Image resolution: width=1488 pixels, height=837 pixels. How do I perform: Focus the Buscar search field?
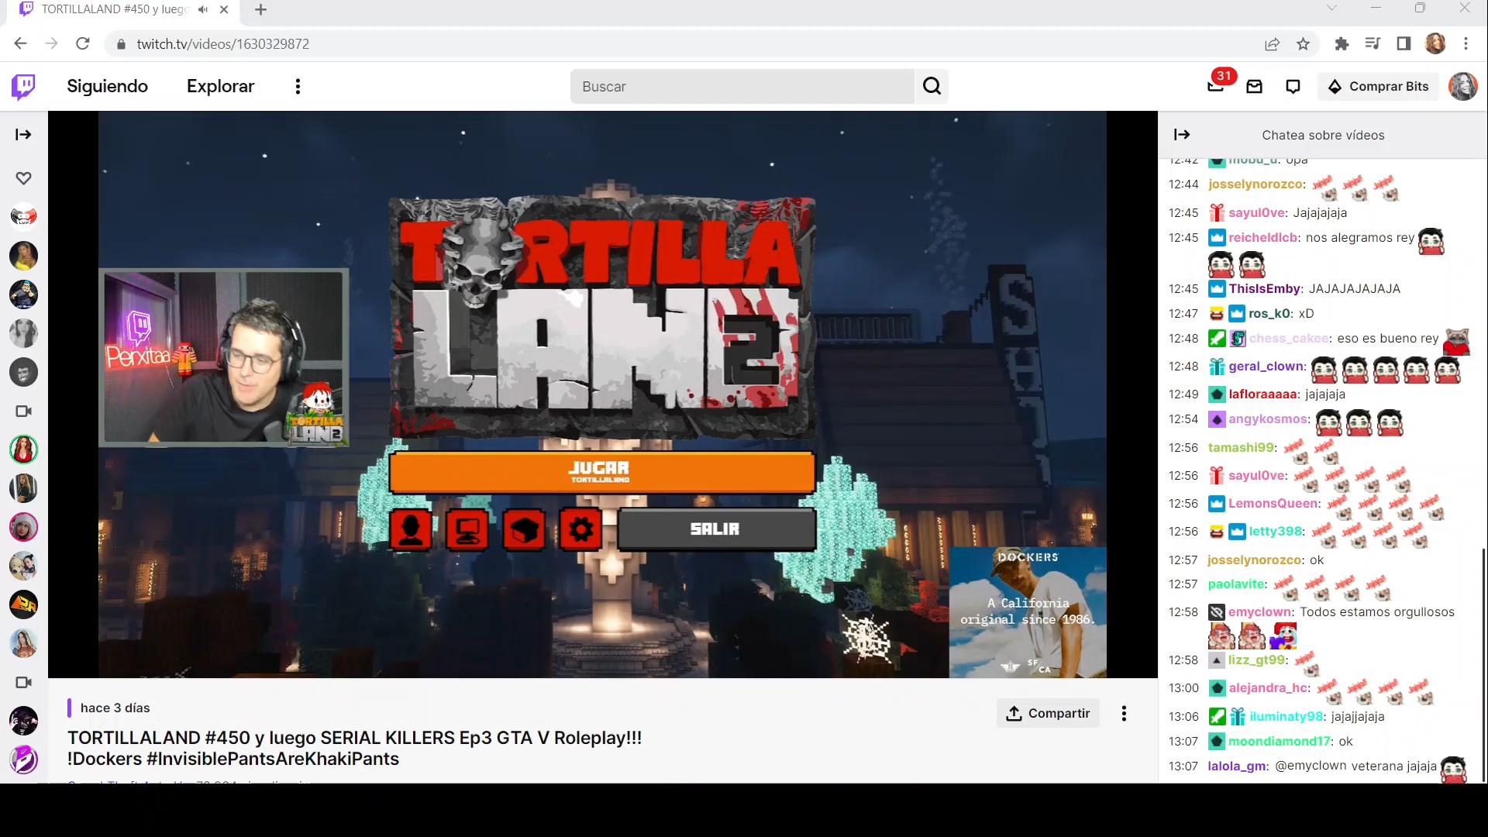[742, 86]
